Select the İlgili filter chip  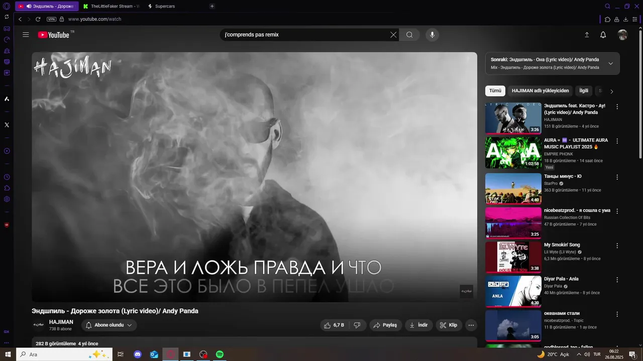(584, 91)
